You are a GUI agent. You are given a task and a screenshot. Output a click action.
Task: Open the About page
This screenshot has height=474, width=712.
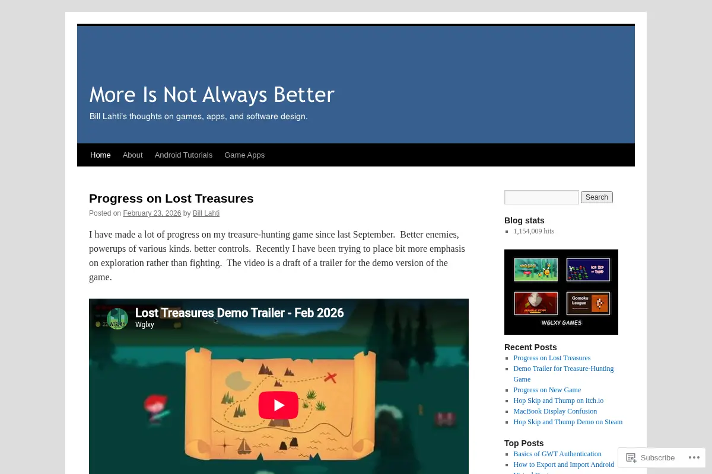[132, 155]
